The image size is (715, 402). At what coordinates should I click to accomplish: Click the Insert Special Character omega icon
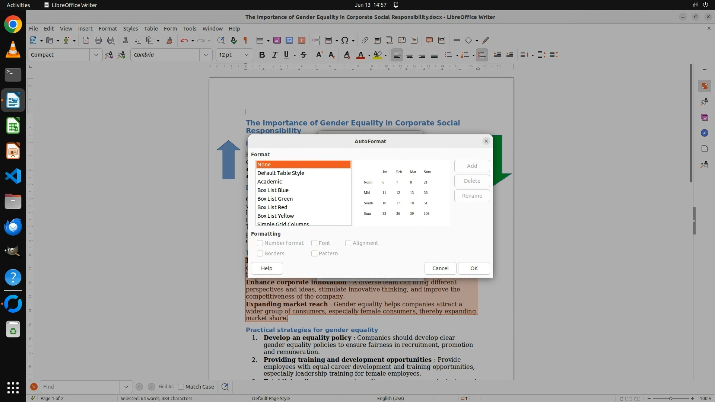pos(345,40)
